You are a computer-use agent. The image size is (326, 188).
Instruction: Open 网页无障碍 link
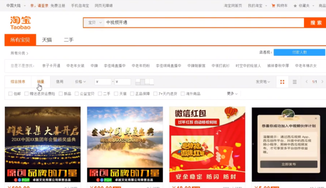point(104,6)
